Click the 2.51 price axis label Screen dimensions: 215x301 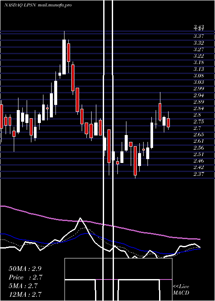[199, 154]
